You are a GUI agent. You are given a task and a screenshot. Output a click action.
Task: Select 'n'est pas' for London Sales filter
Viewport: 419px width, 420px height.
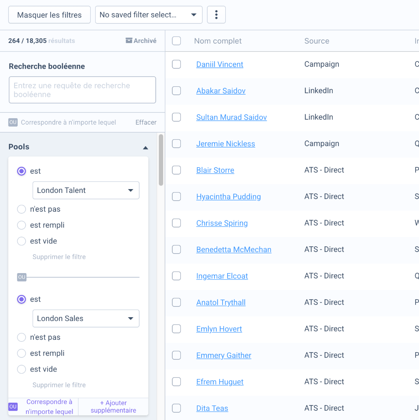(21, 337)
